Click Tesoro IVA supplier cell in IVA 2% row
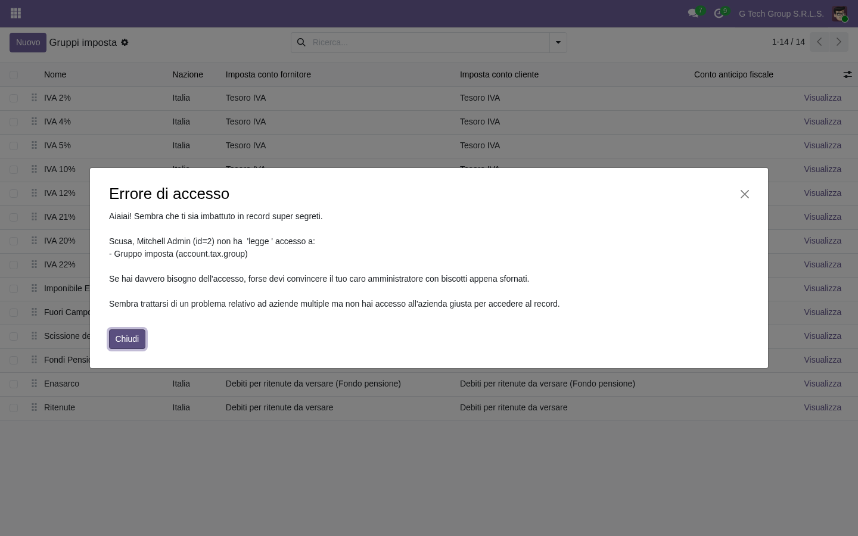Screen dimensions: 858x536 245,98
